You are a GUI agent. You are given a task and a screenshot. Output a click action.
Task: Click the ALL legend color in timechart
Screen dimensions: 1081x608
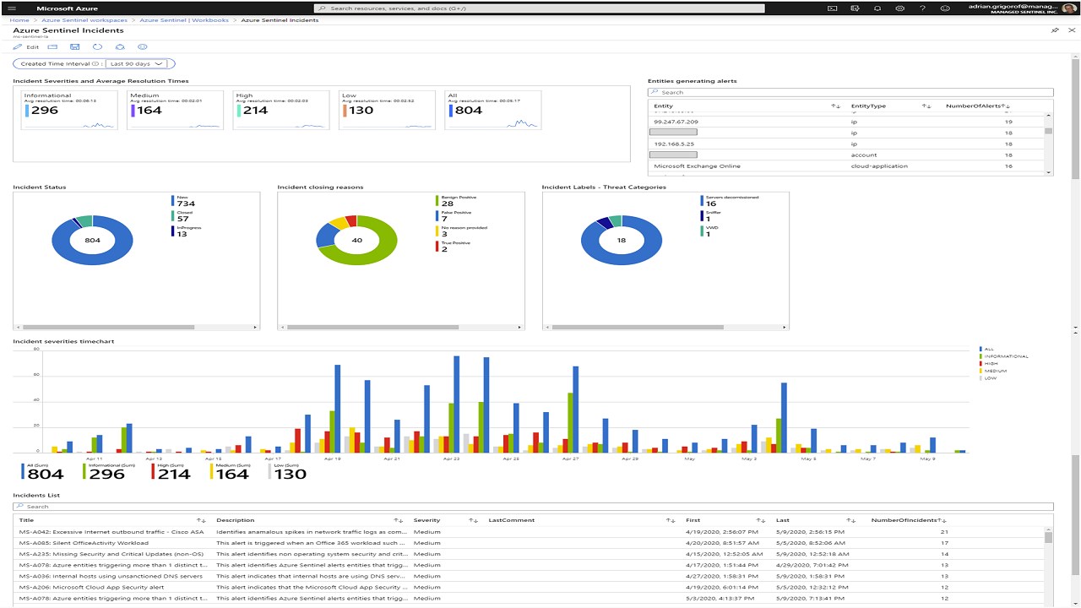tap(981, 349)
